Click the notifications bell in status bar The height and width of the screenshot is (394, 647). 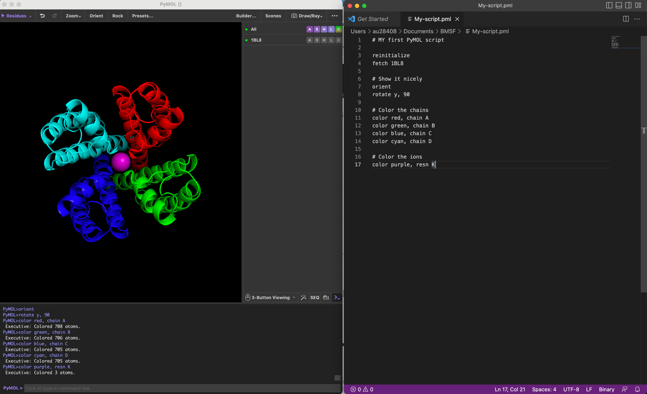tap(637, 389)
